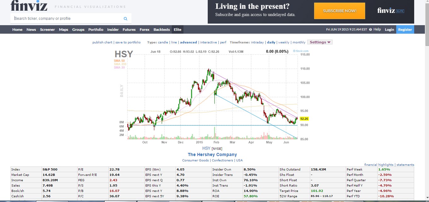Open the Screener menu item
429x202 pixels.
47,29
